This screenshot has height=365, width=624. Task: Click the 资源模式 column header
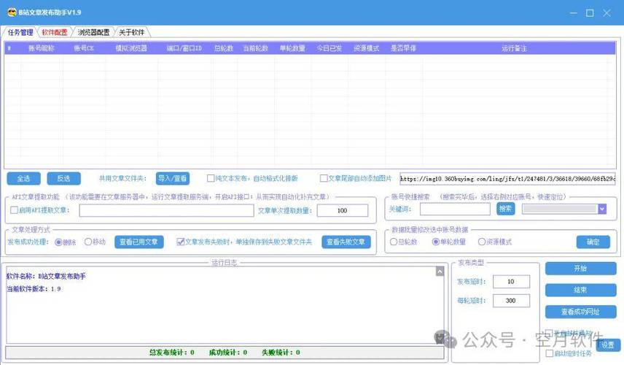[x=367, y=48]
